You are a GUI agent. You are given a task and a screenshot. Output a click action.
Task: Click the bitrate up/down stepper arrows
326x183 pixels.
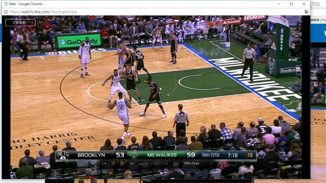point(211,164)
